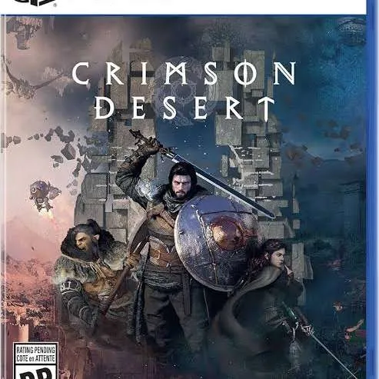Click the floating island at top-right

351,29
